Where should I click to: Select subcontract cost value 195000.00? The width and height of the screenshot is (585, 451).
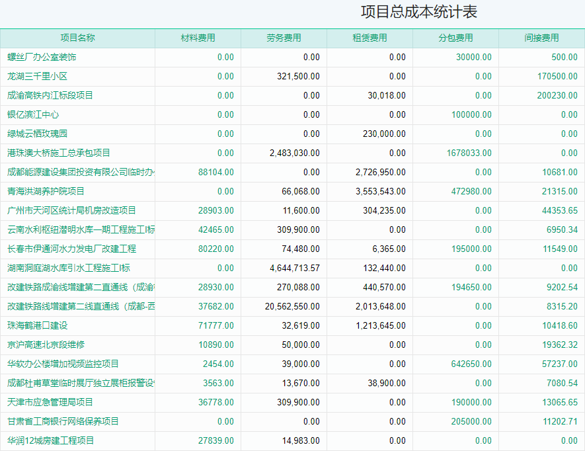click(471, 249)
